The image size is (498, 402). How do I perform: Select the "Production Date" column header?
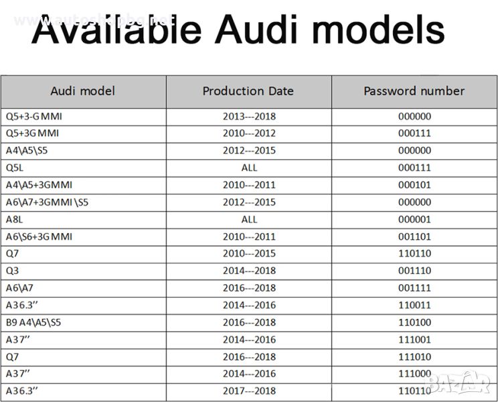pyautogui.click(x=248, y=91)
